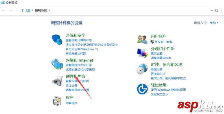Screen dimensions: 224x114
Task: Click inside the address bar field
Action: point(129,10)
